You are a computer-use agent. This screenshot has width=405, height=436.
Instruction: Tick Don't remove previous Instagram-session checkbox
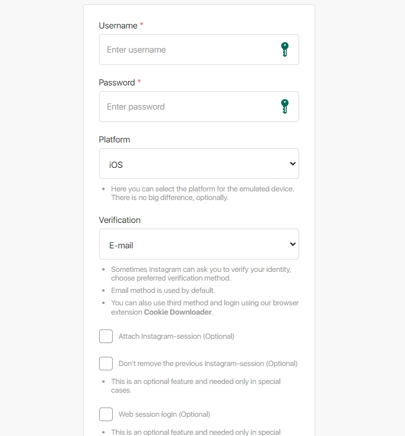pyautogui.click(x=106, y=364)
